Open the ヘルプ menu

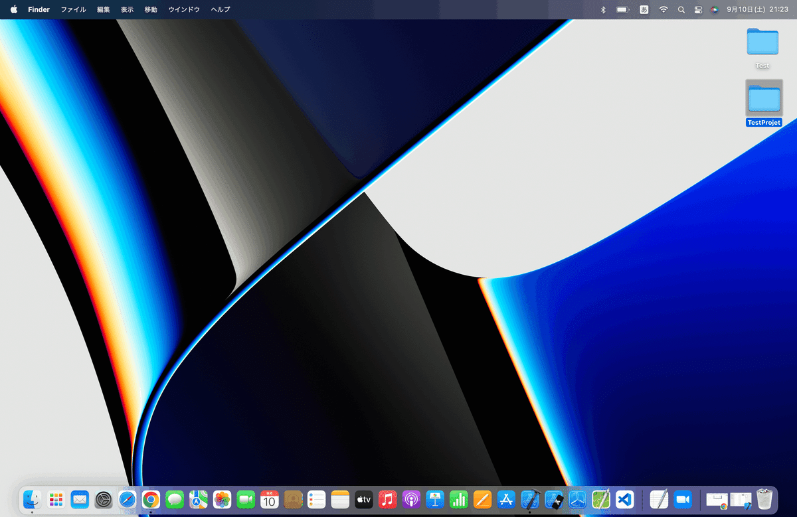click(x=221, y=9)
